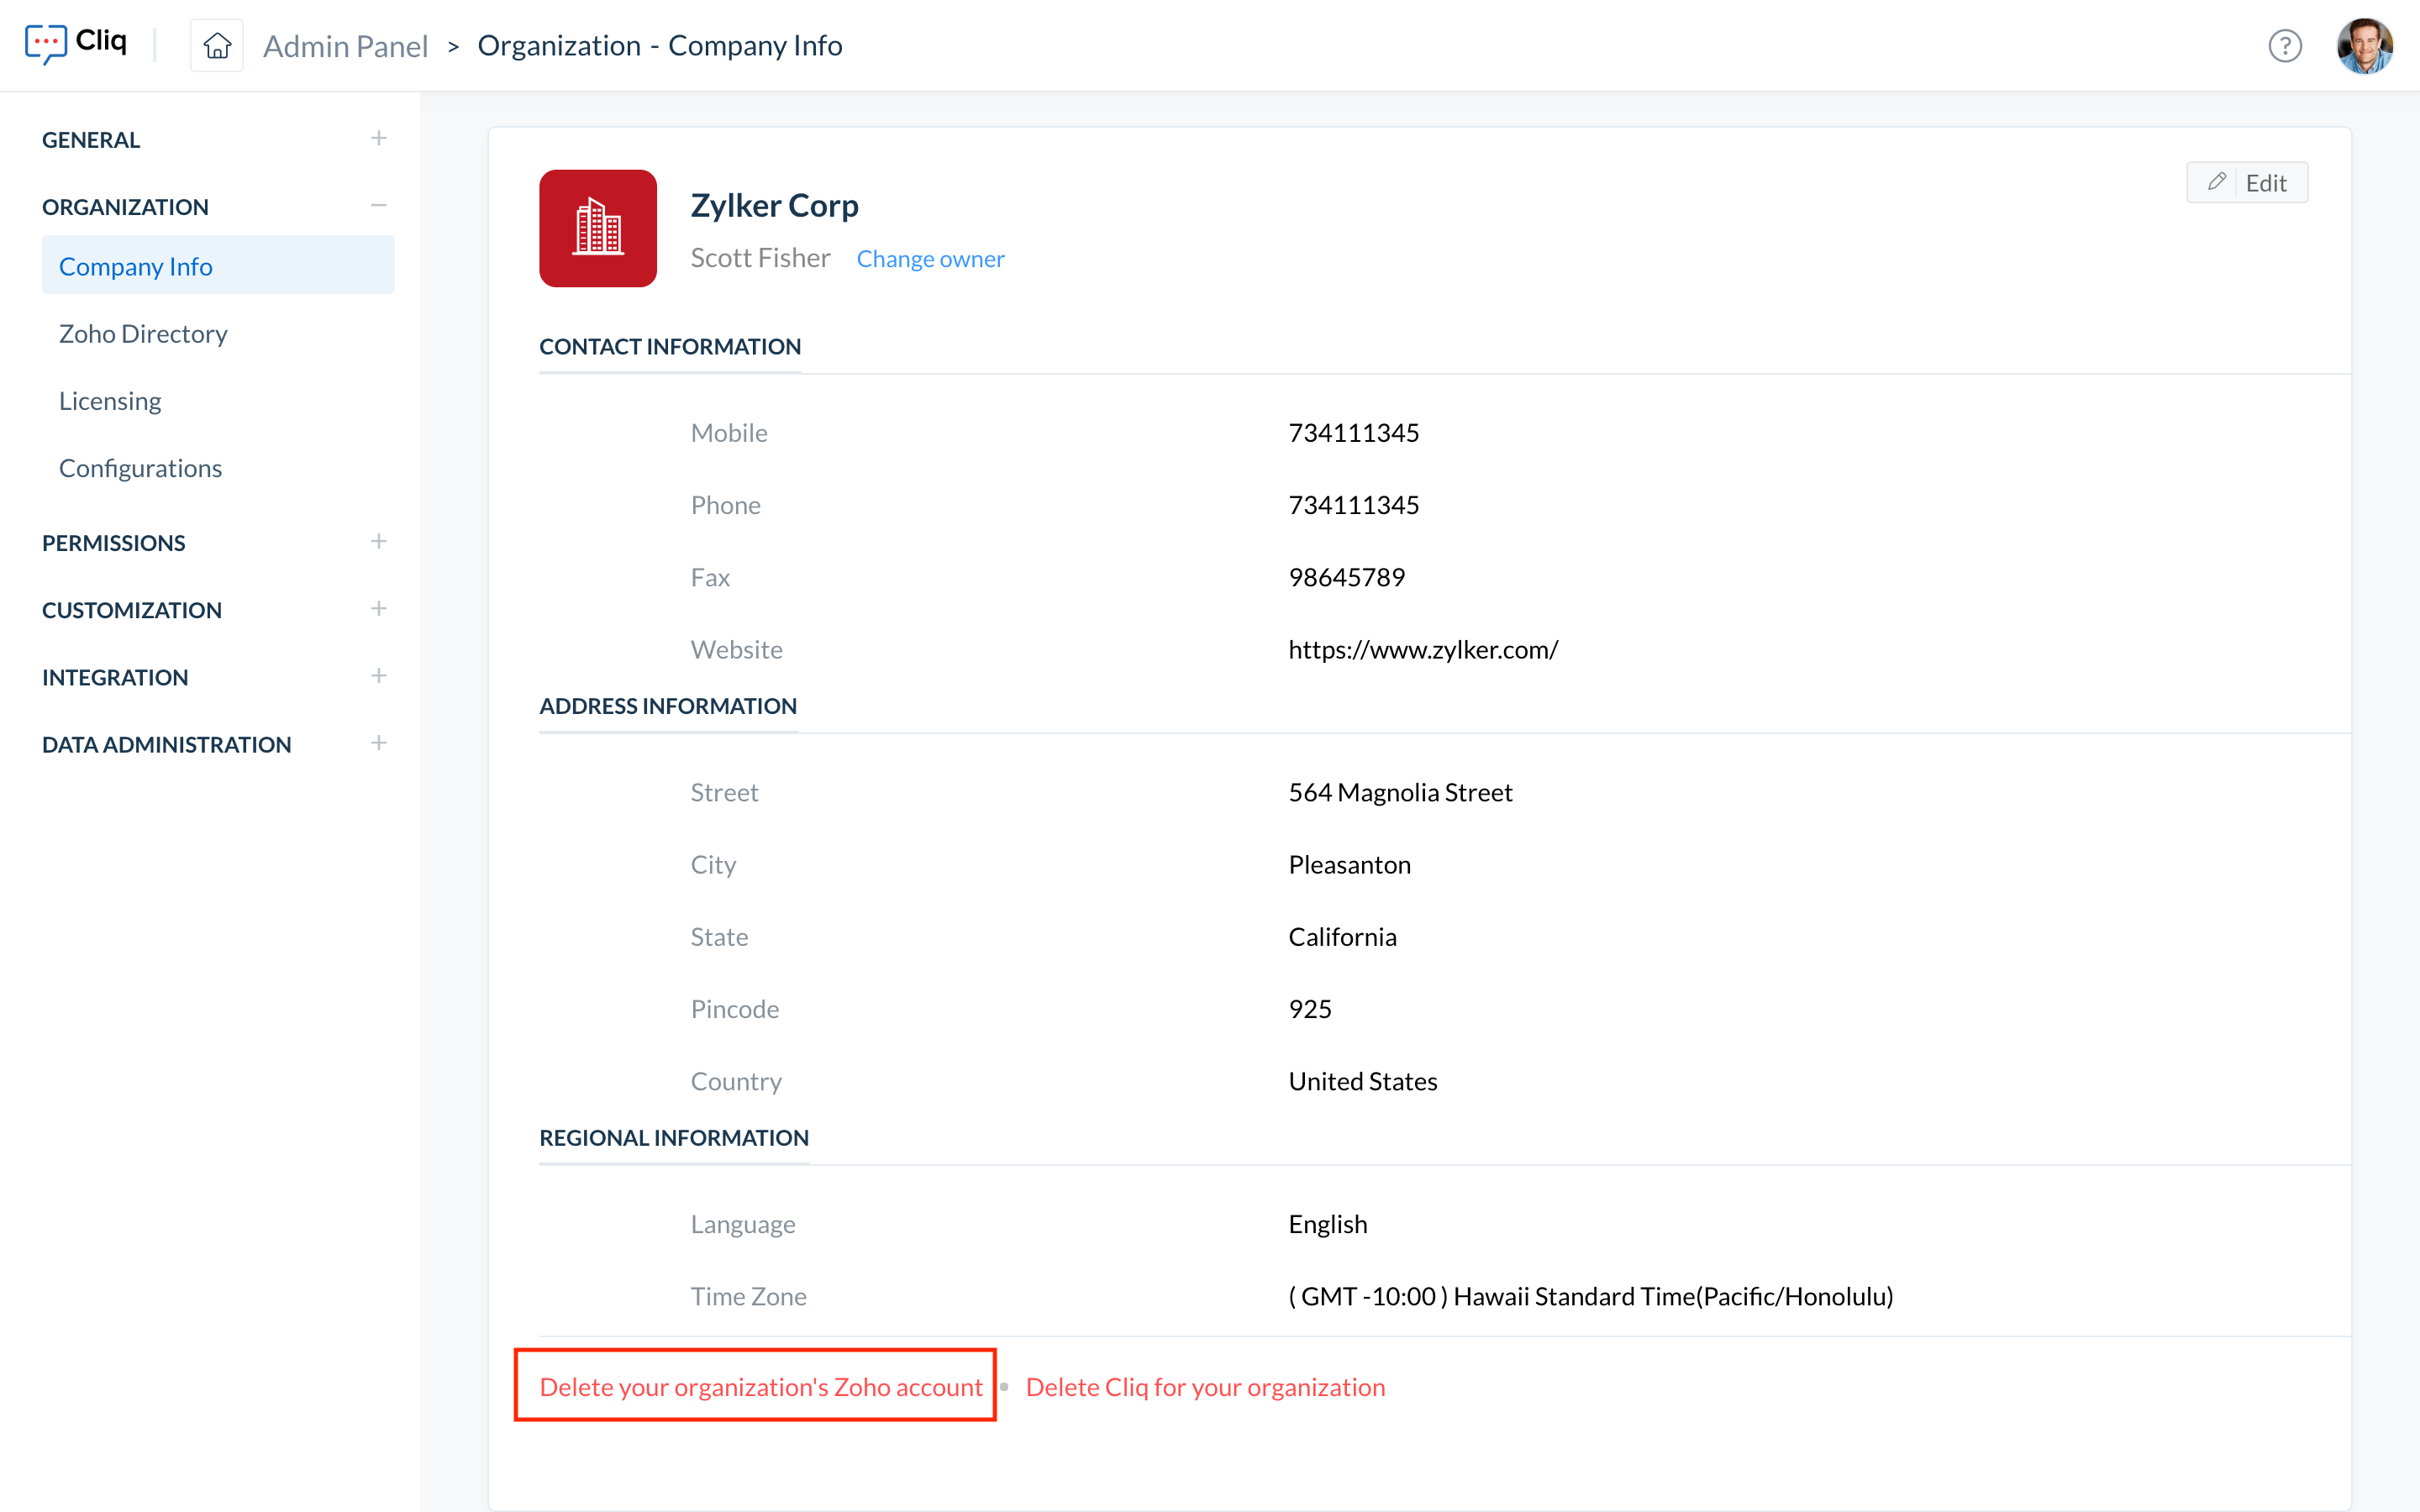The image size is (2420, 1512).
Task: Open Configurations in sidebar
Action: coord(140,468)
